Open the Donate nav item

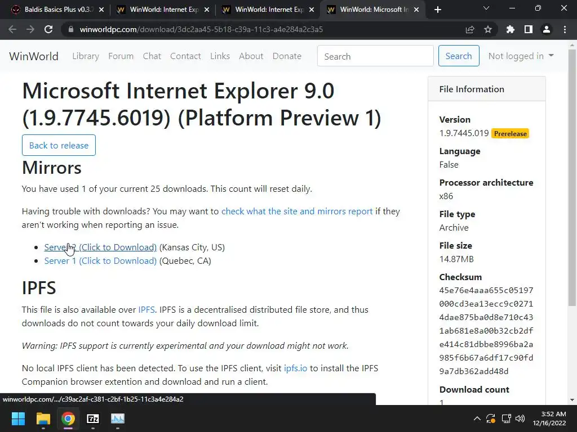click(287, 56)
